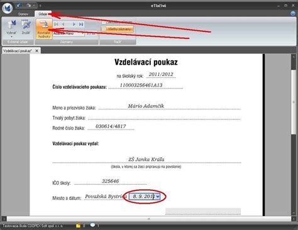Click the horizontal scrollbar thumb

coord(149,219)
